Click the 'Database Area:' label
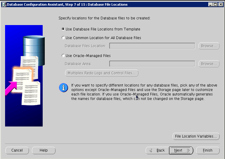225x159 pixels. point(78,64)
